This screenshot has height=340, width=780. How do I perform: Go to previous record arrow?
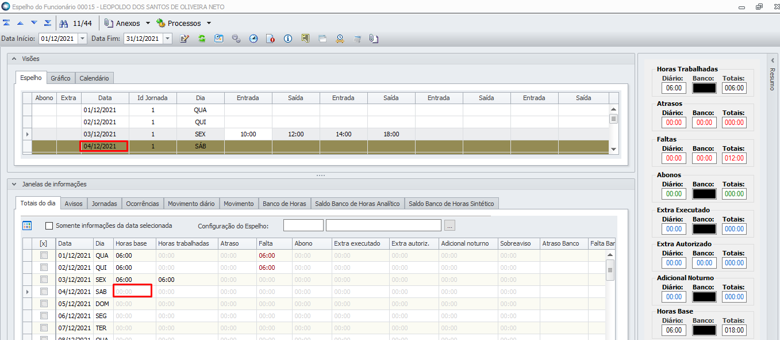pyautogui.click(x=20, y=23)
